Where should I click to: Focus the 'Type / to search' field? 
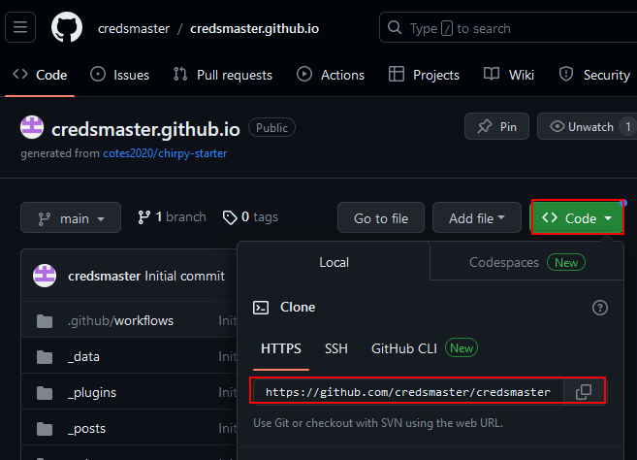tap(508, 27)
